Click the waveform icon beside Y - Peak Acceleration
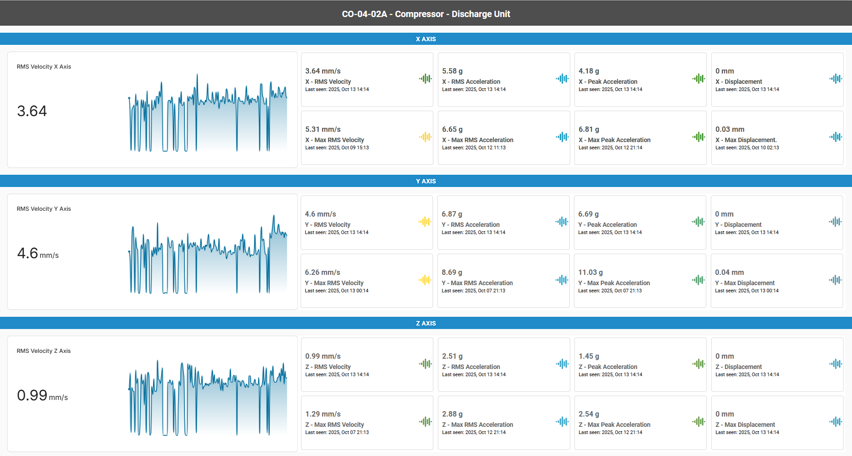This screenshot has height=456, width=852. point(698,221)
